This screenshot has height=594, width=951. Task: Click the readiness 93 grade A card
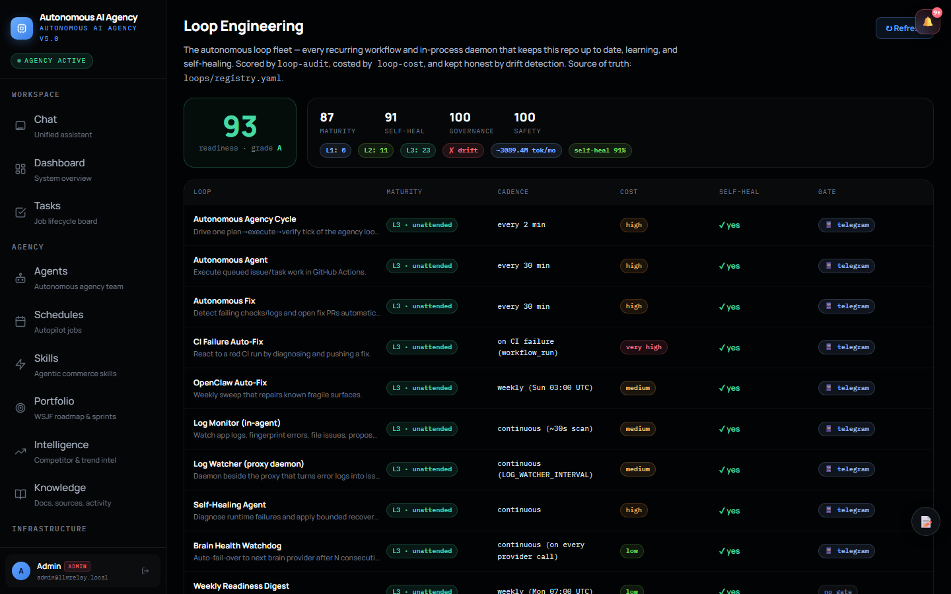click(240, 133)
